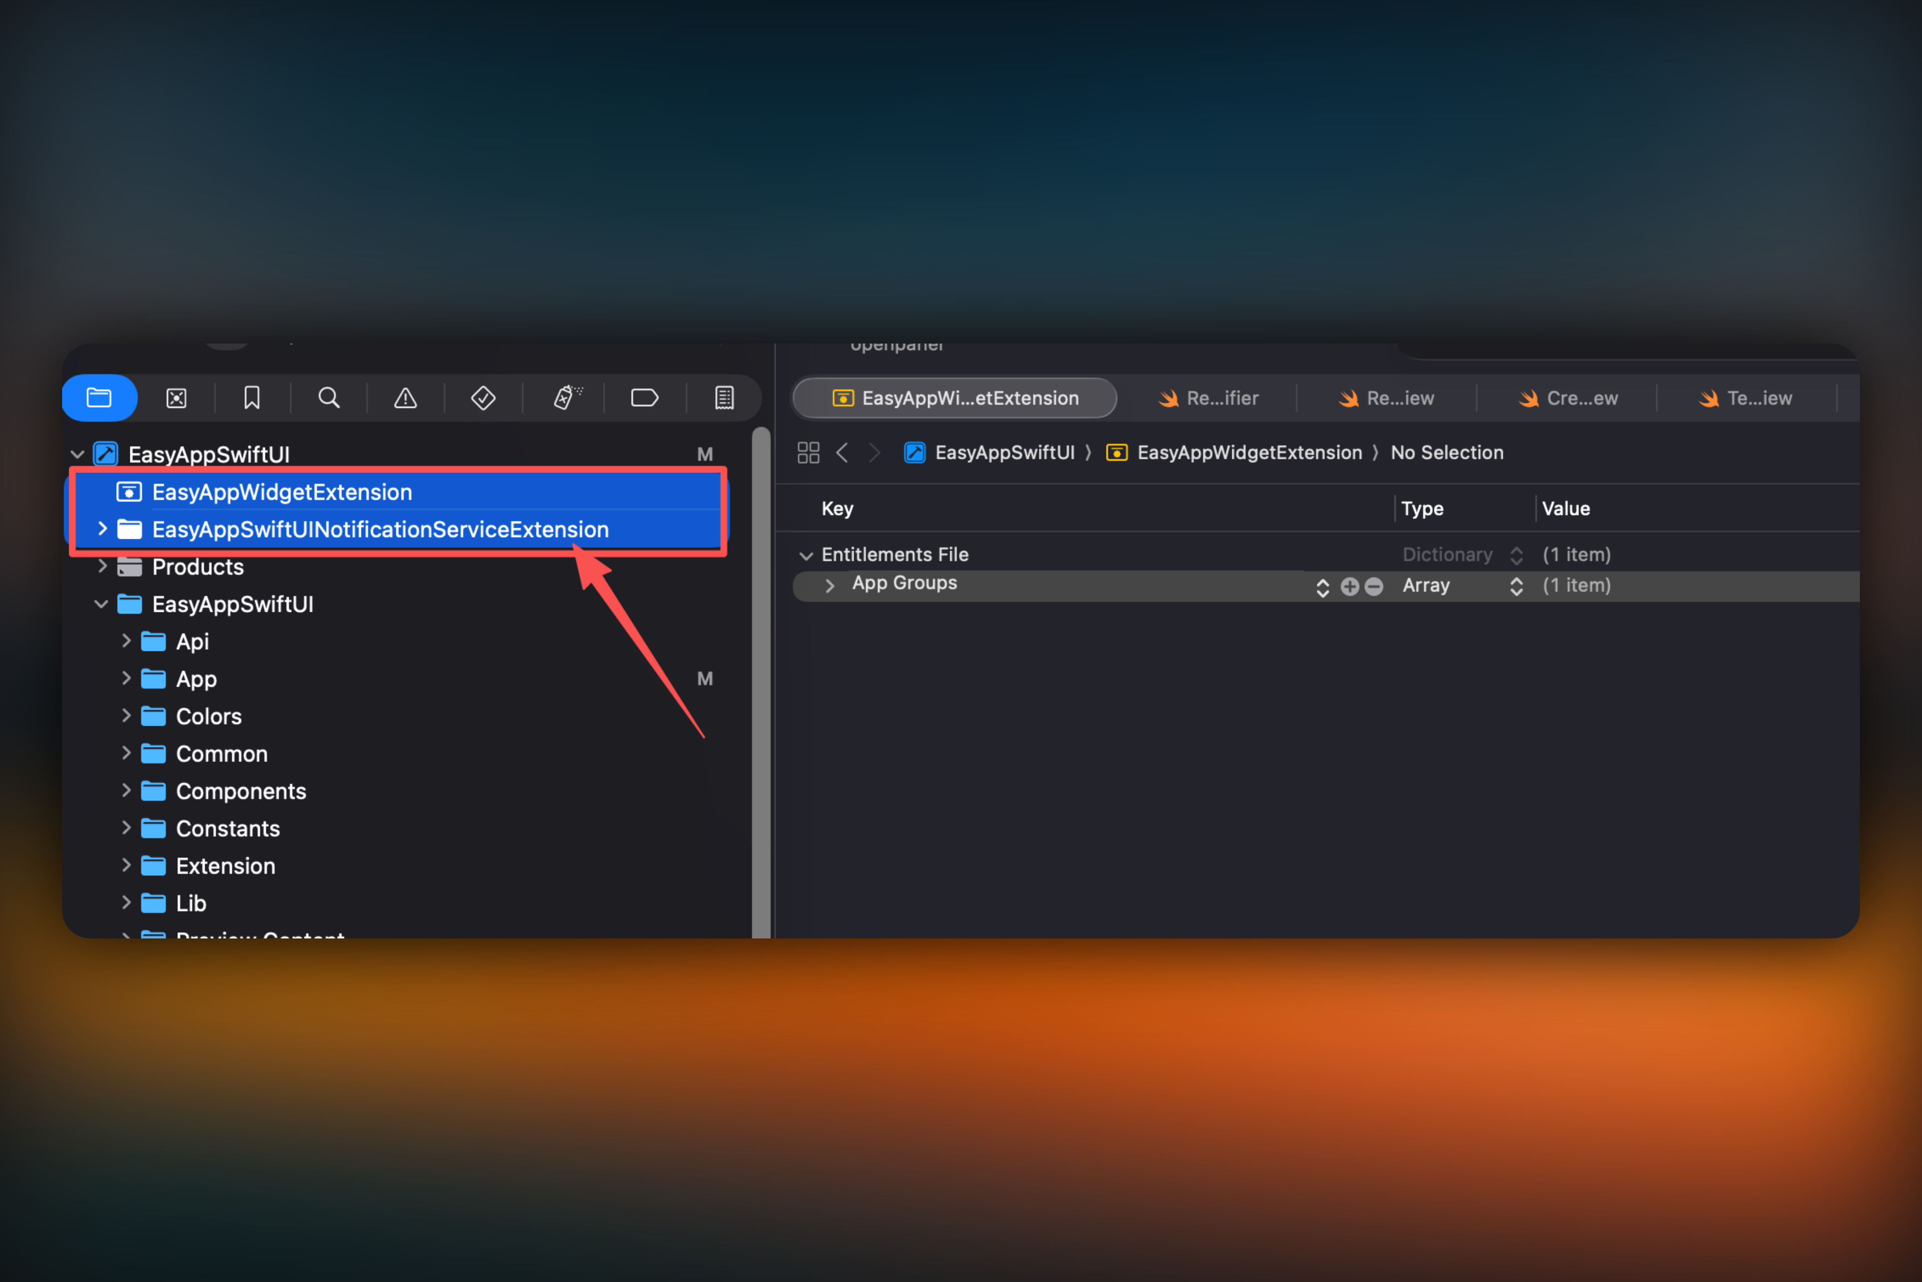Open the Breakpoint navigator icon
The height and width of the screenshot is (1282, 1922).
point(644,398)
